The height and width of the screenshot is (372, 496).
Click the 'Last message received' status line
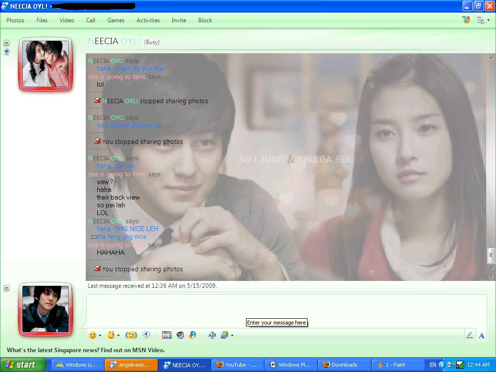pyautogui.click(x=152, y=286)
